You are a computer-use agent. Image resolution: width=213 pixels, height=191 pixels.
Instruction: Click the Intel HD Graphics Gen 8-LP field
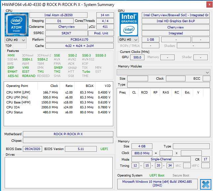(x=176, y=21)
